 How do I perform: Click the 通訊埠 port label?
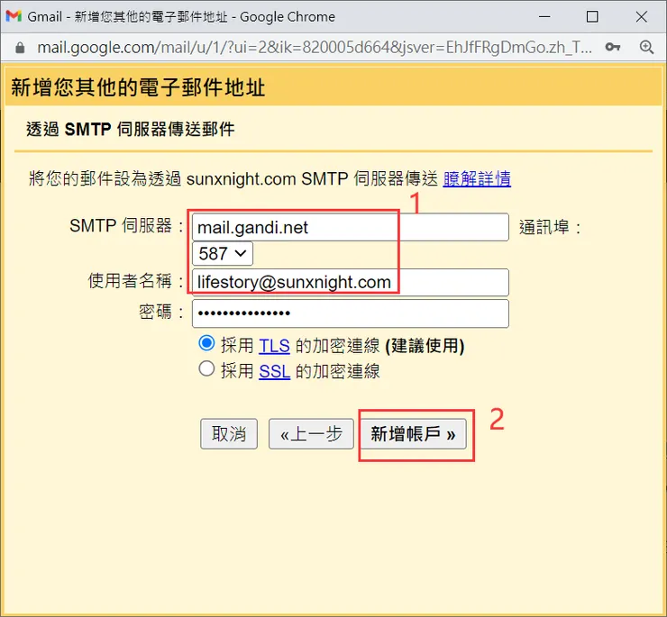[x=550, y=227]
